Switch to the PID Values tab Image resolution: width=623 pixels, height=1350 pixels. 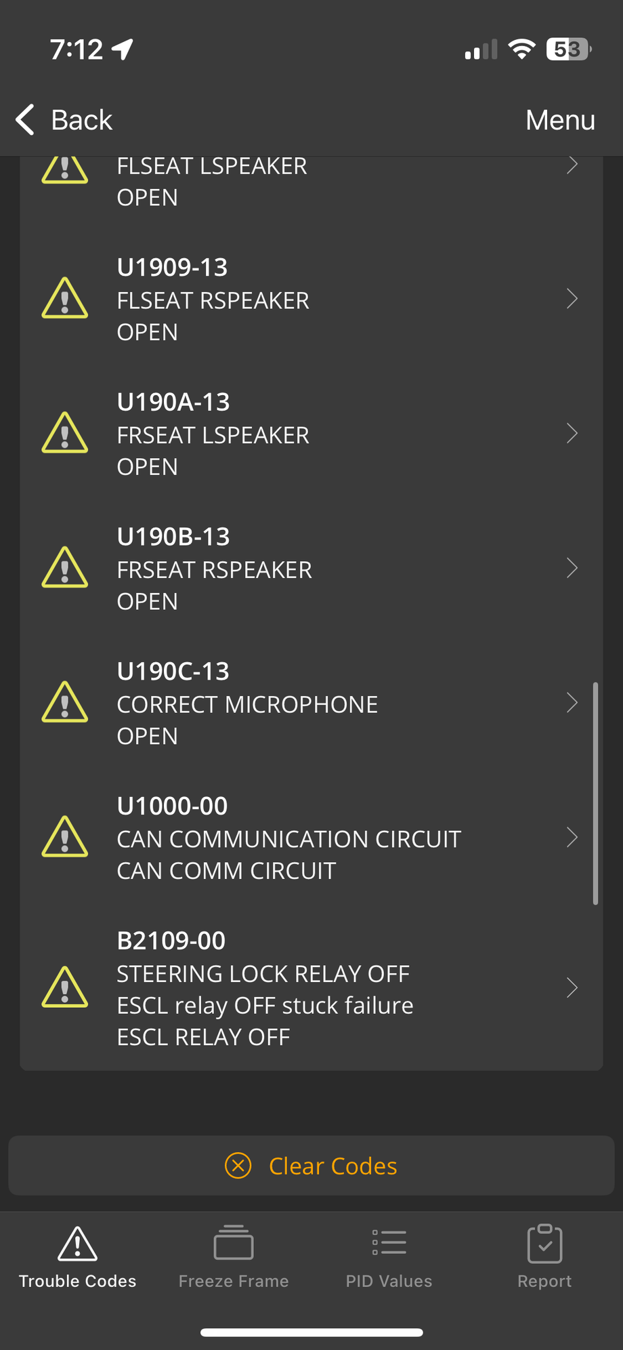coord(389,1256)
